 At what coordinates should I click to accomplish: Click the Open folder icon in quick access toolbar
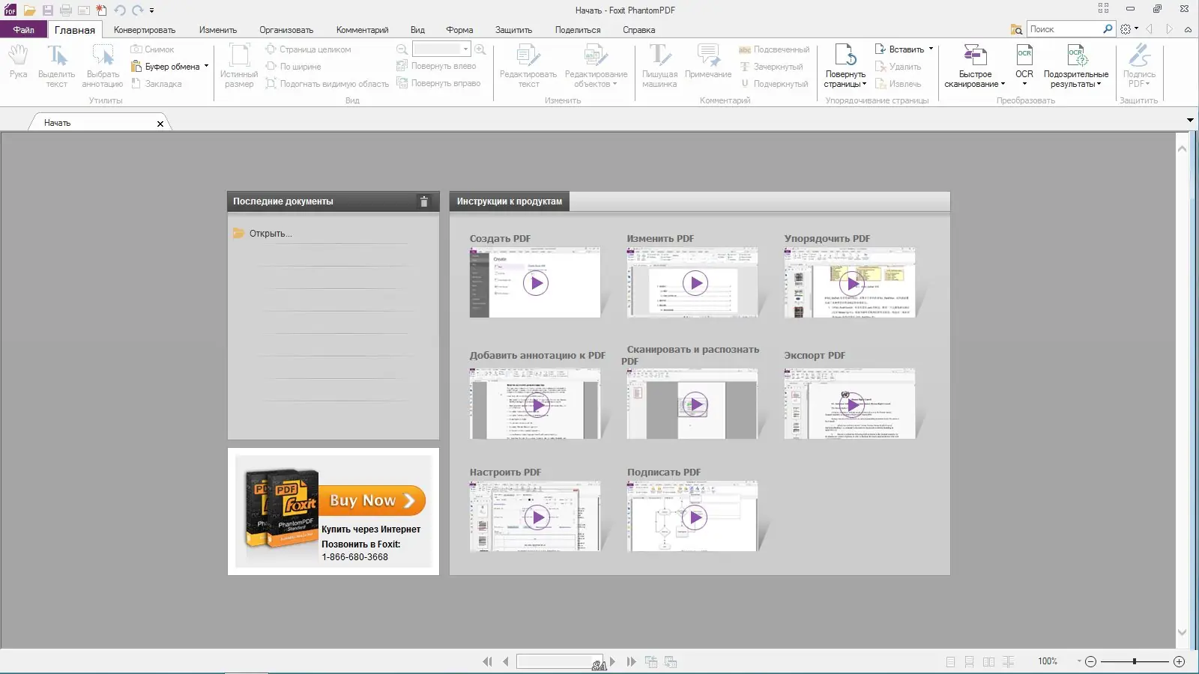30,10
